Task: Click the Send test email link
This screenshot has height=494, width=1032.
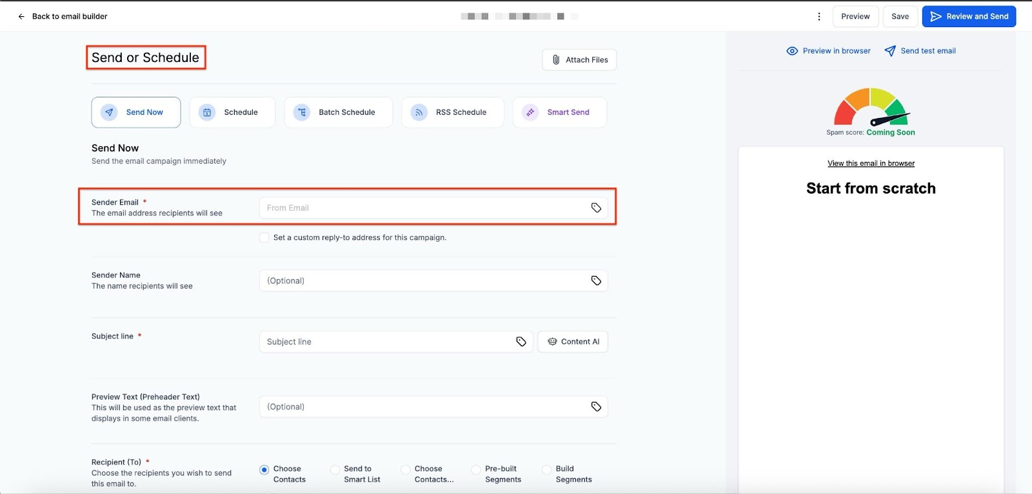Action: pos(920,51)
